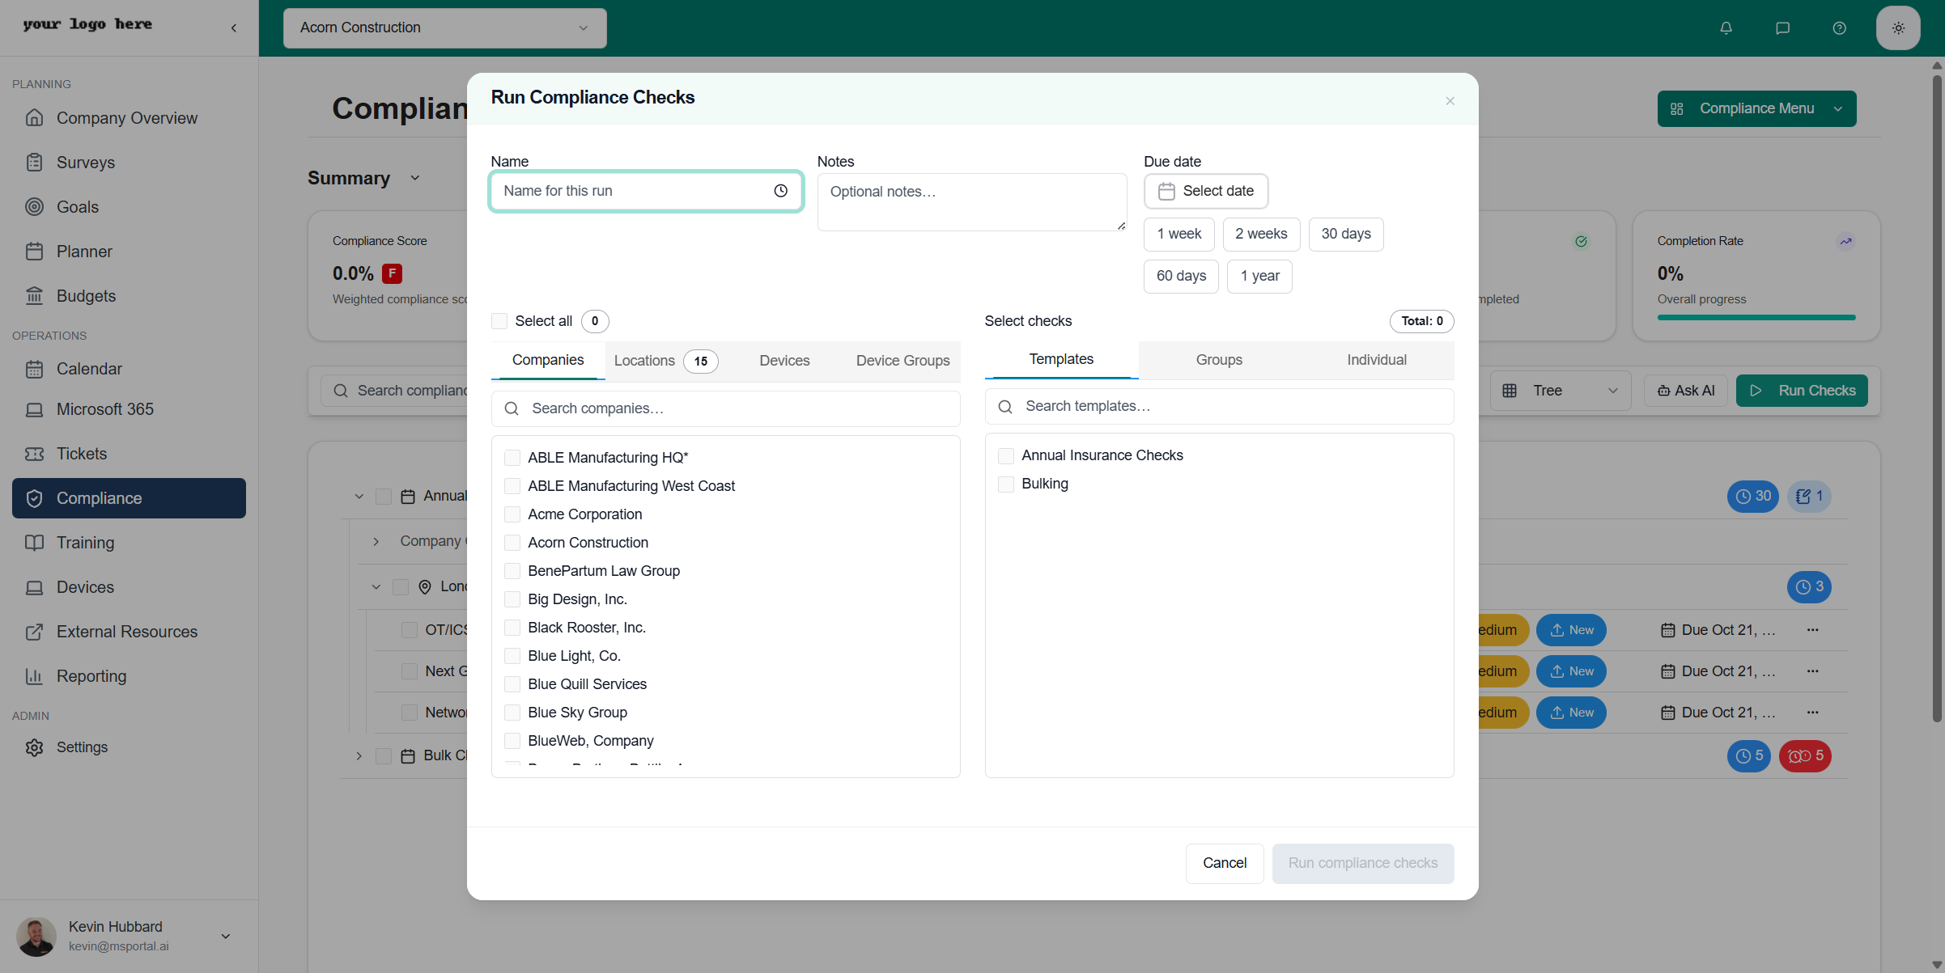
Task: Click the clock icon in Name field
Action: [x=780, y=191]
